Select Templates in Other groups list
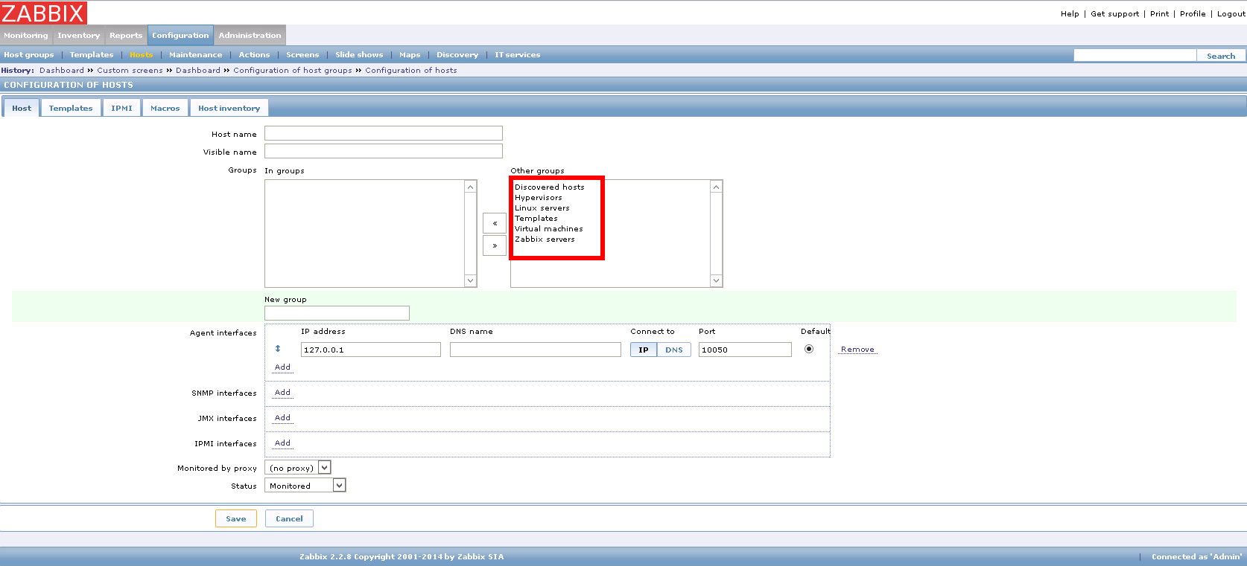1247x566 pixels. (x=536, y=219)
